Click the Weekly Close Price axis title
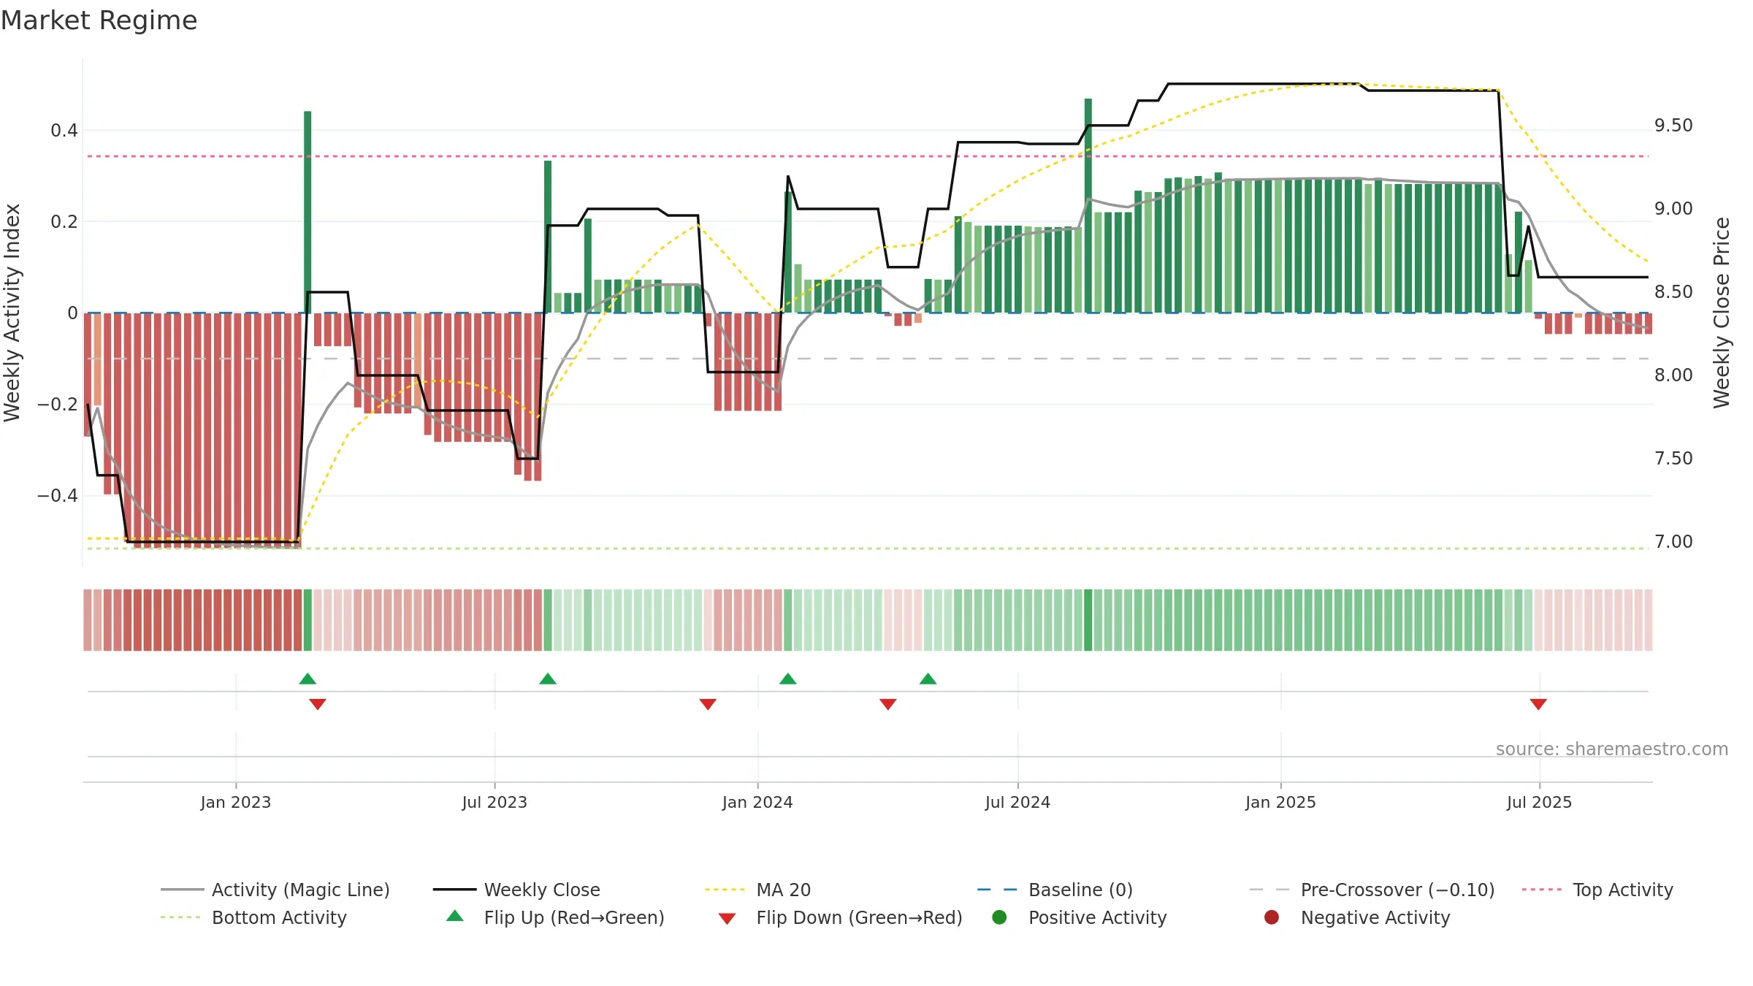 [x=1722, y=313]
